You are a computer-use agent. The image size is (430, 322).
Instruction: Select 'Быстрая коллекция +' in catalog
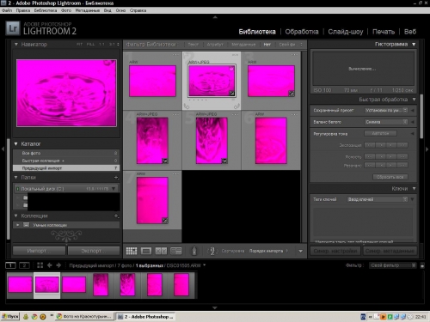pos(66,161)
